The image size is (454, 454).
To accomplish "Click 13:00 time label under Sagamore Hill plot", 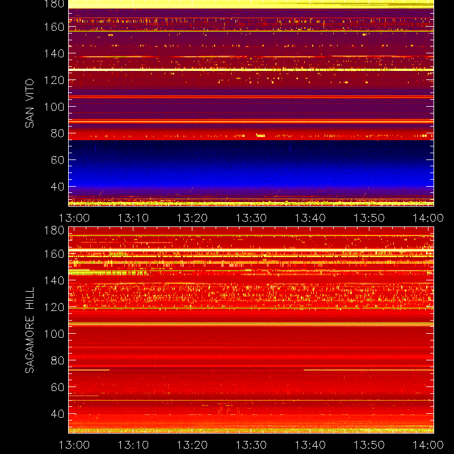I will (74, 445).
